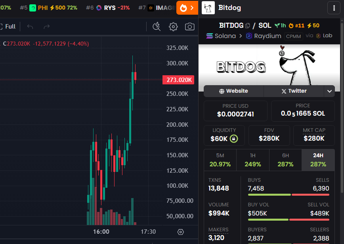344x244 pixels.
Task: Click the FDV $280K value
Action: 269,138
